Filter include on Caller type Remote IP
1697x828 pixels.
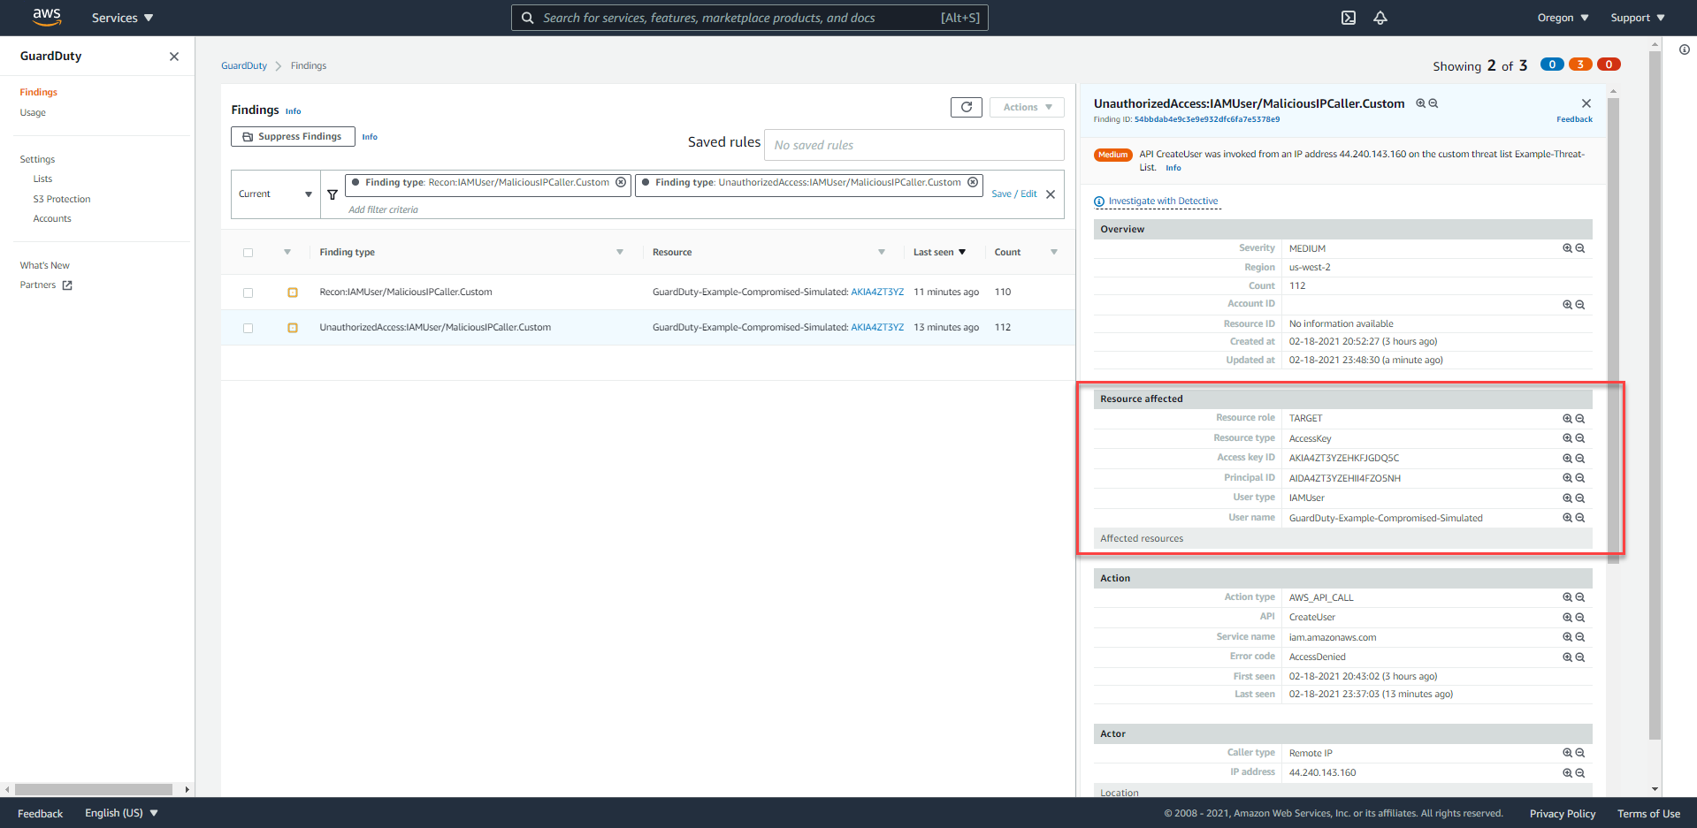(x=1567, y=753)
